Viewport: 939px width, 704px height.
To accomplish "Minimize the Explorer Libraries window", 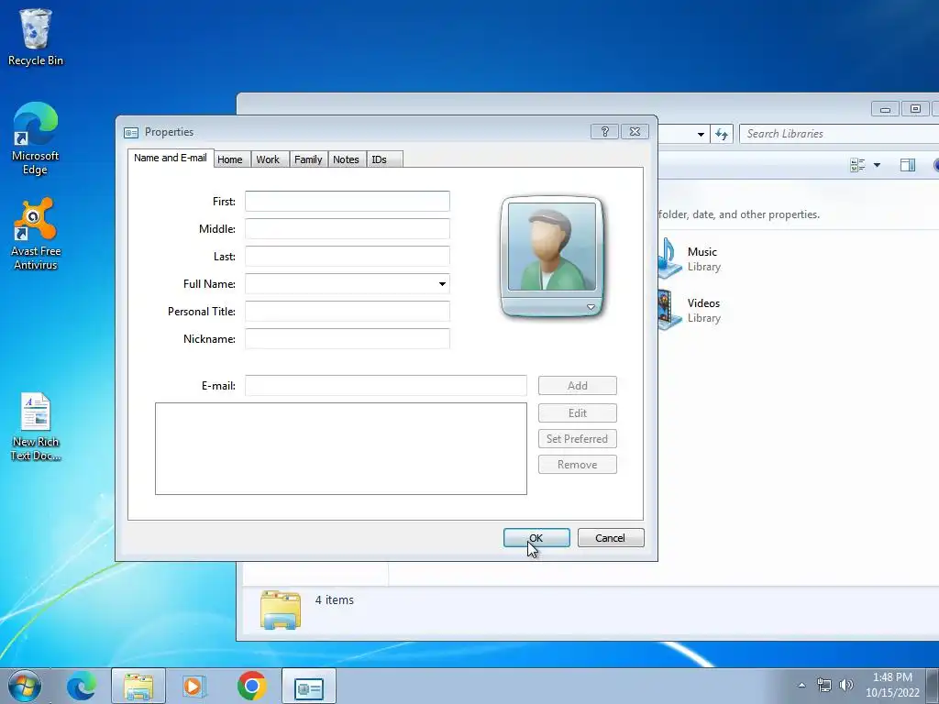I will point(885,109).
